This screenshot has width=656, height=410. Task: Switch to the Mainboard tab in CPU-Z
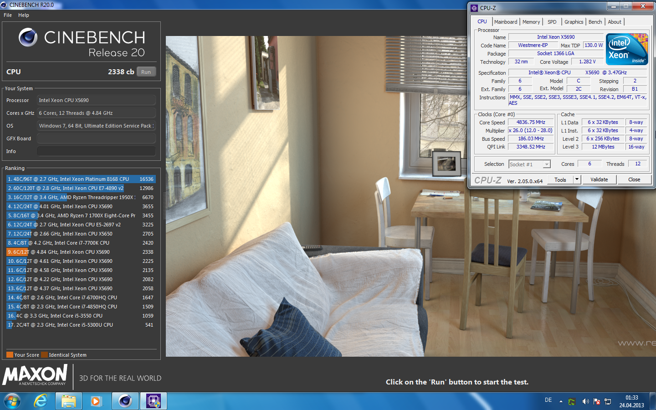[506, 22]
